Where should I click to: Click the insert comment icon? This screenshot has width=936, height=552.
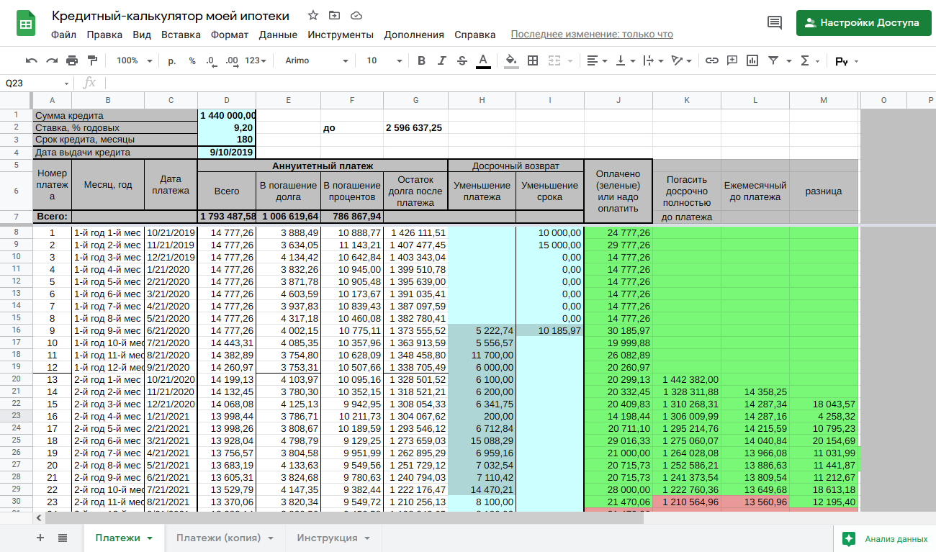732,60
